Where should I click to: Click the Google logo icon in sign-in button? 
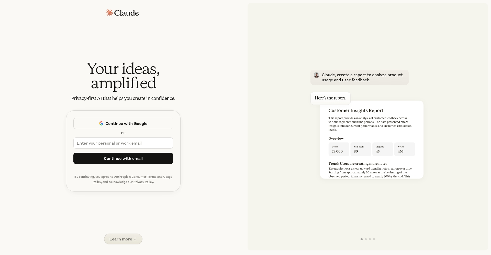click(x=101, y=123)
